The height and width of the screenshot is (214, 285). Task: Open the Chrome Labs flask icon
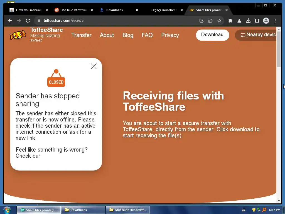tap(239, 21)
